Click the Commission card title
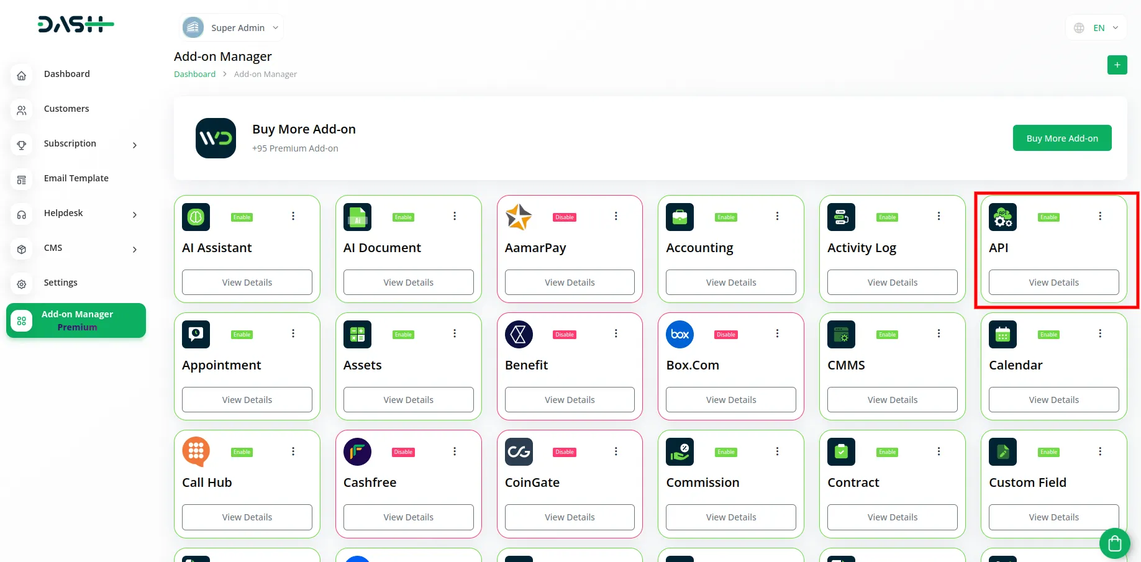This screenshot has height=562, width=1141. [702, 483]
